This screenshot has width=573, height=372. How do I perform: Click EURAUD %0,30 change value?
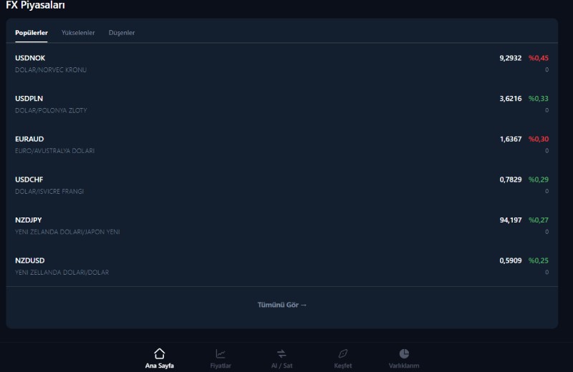click(538, 139)
